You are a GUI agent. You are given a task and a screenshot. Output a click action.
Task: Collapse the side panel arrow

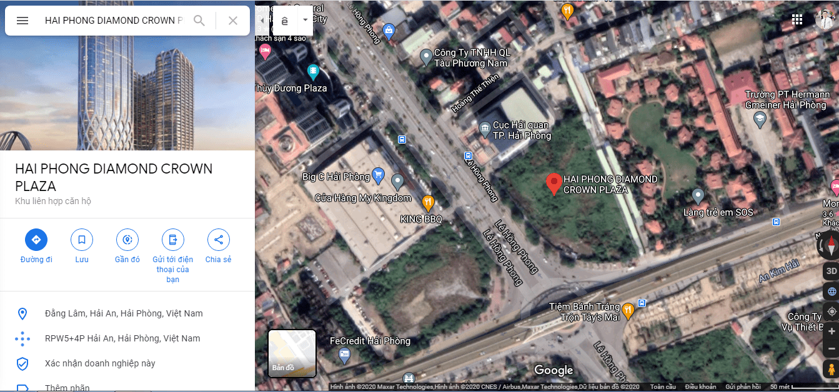coord(262,20)
